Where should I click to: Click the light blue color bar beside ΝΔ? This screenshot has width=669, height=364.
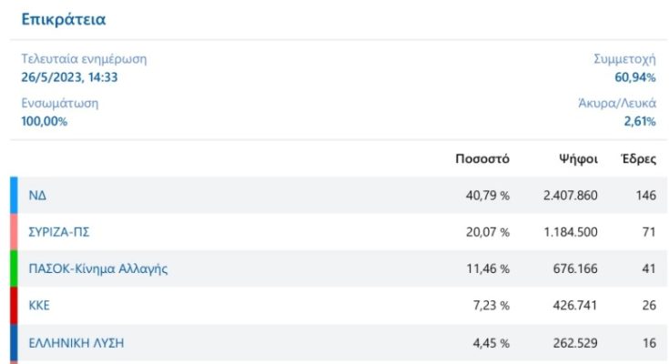point(14,195)
